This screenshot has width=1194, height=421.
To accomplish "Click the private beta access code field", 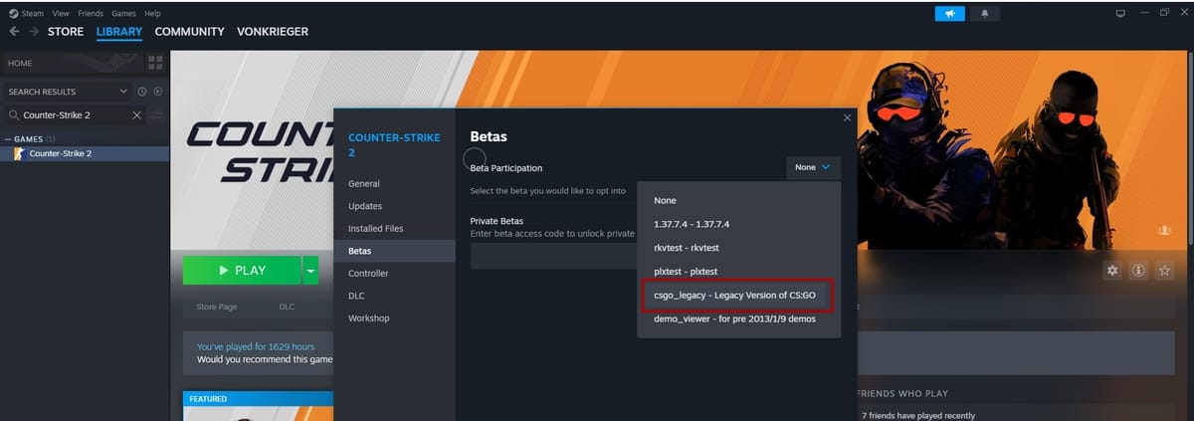I will (552, 257).
